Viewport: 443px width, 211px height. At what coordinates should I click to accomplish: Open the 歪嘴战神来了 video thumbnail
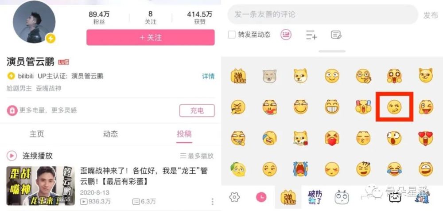coord(40,186)
